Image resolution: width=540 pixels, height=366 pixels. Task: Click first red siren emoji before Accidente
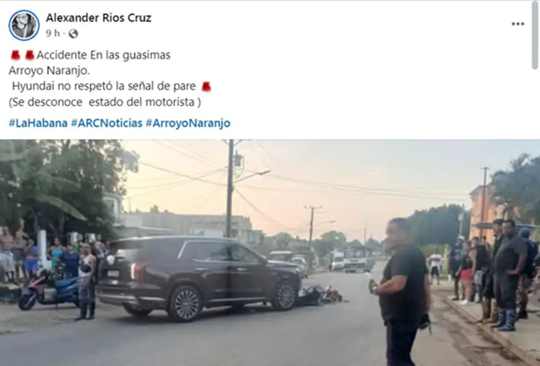pyautogui.click(x=16, y=55)
